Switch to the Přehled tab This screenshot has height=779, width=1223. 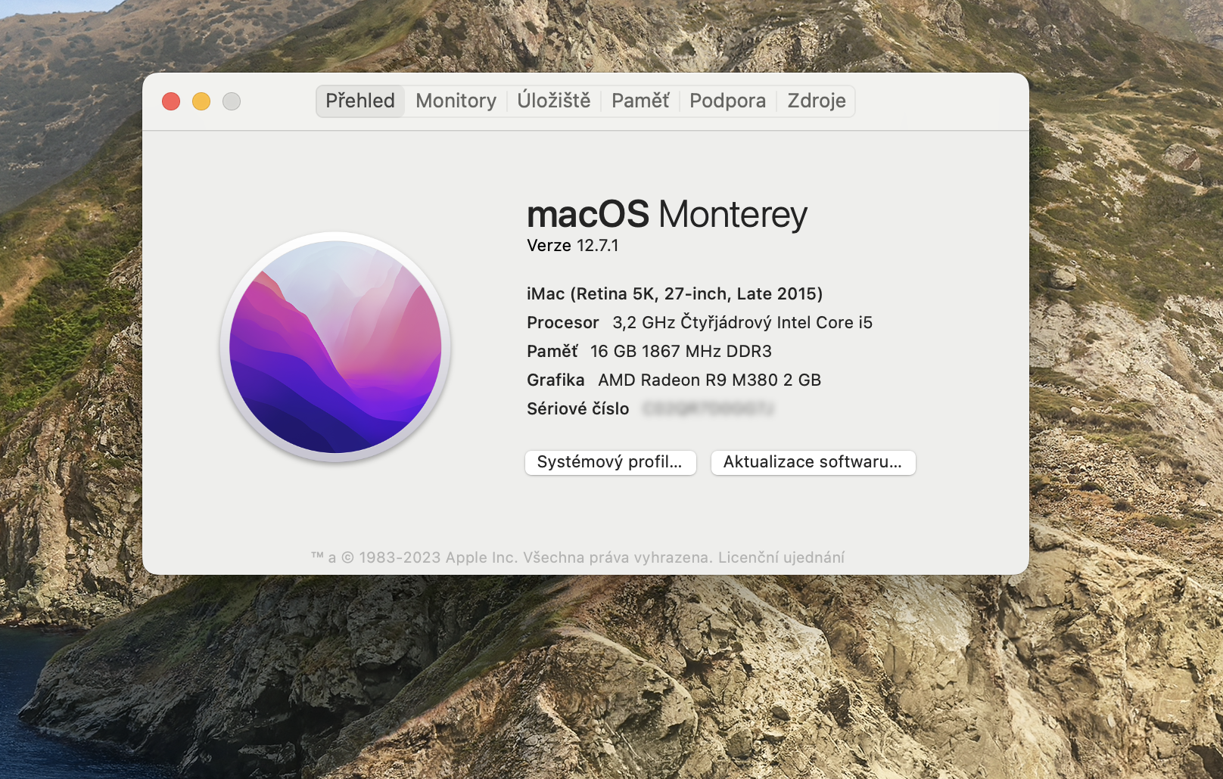tap(360, 101)
